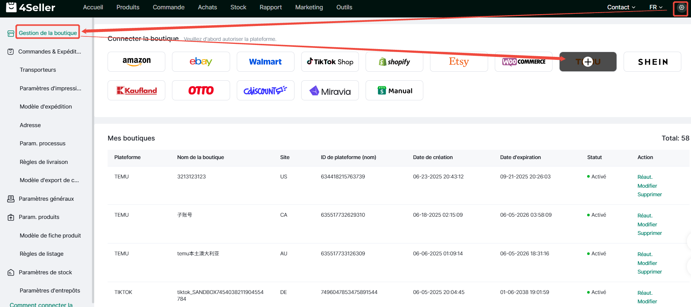Connect a Cdiscount store
Screen dimensions: 691x307
click(x=265, y=90)
